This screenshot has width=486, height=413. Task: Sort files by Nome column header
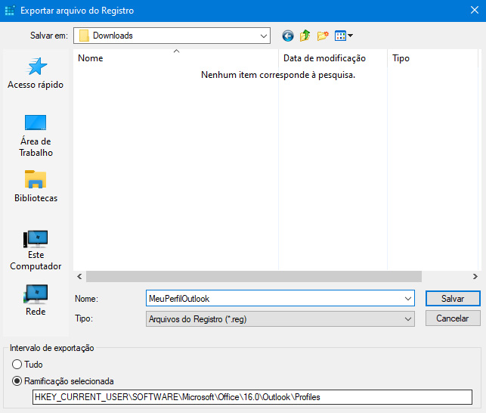pyautogui.click(x=175, y=58)
